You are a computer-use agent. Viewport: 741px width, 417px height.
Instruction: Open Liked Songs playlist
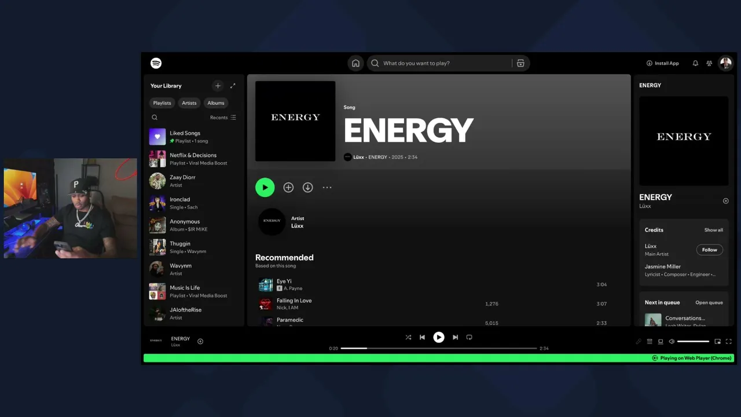pyautogui.click(x=194, y=137)
